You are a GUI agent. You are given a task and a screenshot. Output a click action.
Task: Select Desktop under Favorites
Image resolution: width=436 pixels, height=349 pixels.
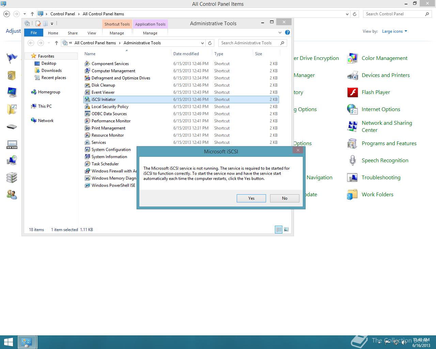pos(49,63)
